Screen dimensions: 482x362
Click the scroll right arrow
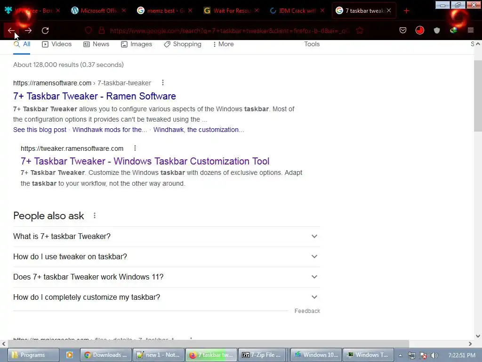tap(470, 344)
